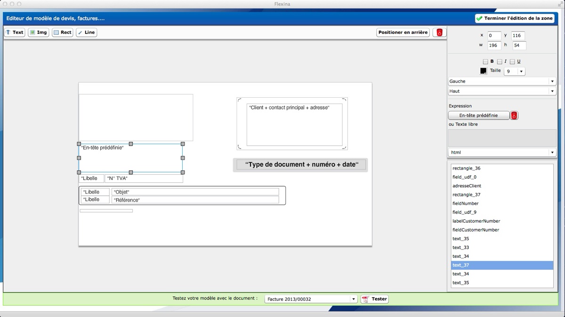Select field_udf_0 in the element list
The image size is (565, 317).
click(x=502, y=177)
